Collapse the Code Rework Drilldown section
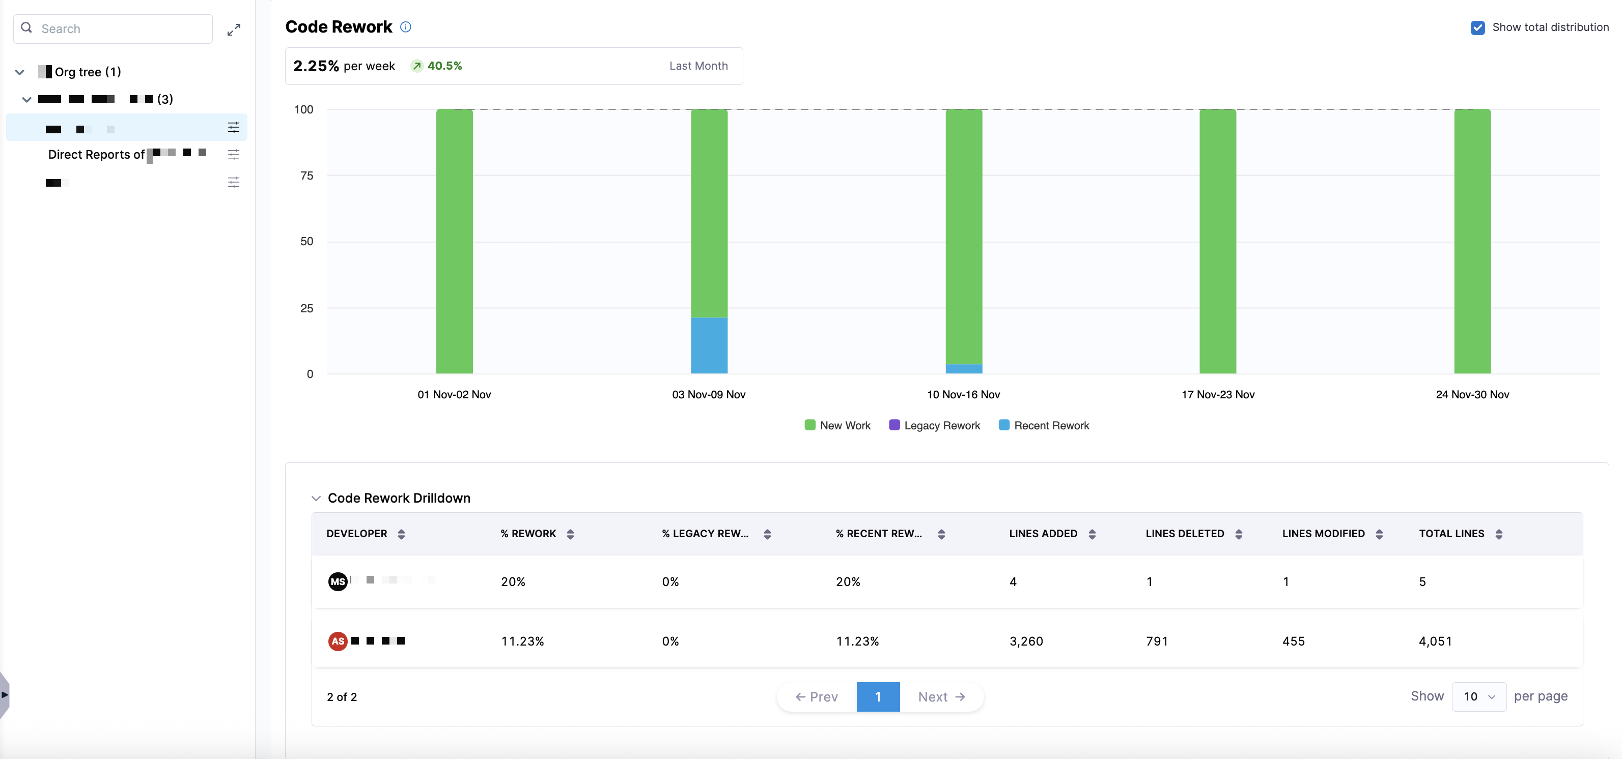 click(316, 499)
